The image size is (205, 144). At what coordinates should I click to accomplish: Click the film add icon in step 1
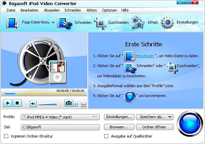click(x=129, y=56)
